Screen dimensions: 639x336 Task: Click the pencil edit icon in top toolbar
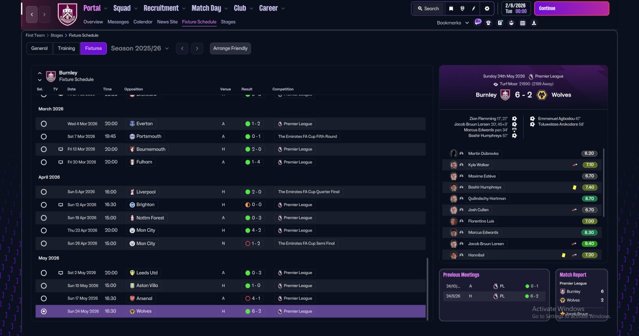pos(474,8)
